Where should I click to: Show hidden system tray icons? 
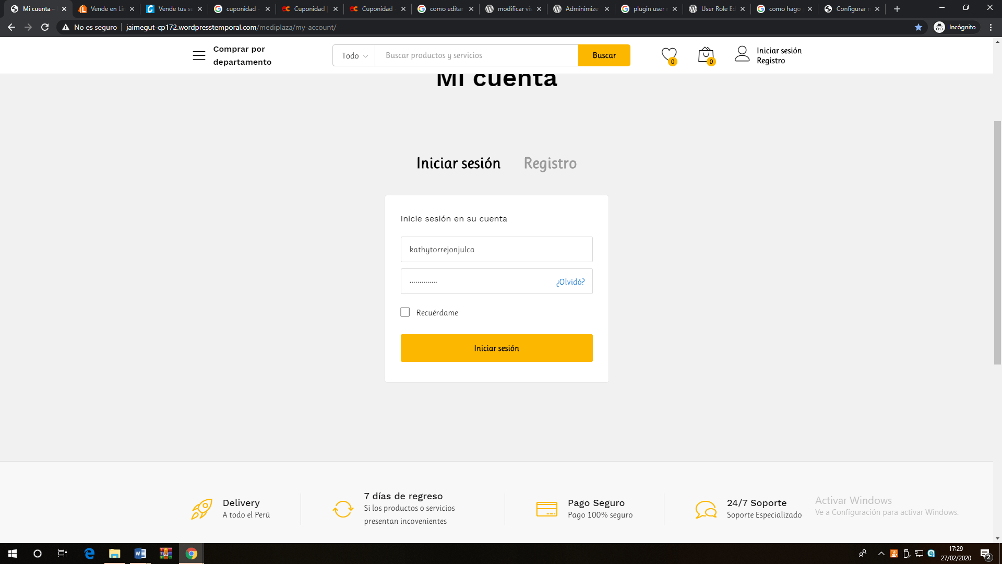click(x=881, y=554)
